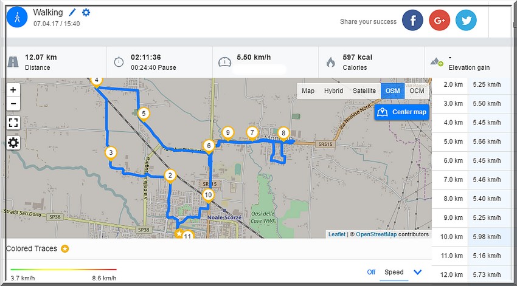Turn off colored traces
517x286 pixels.
coord(371,272)
